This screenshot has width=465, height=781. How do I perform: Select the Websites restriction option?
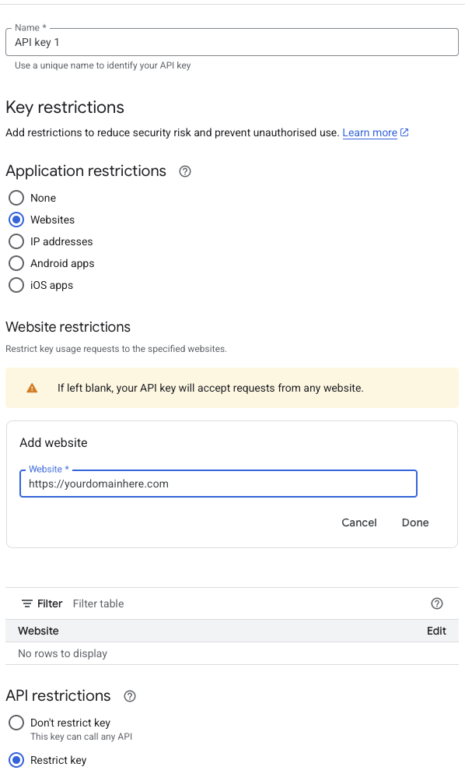coord(16,220)
